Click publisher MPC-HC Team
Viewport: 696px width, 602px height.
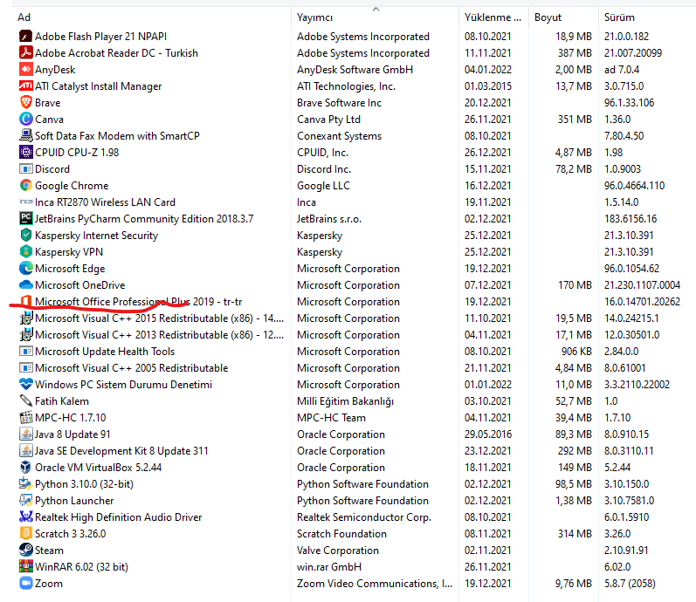point(331,417)
